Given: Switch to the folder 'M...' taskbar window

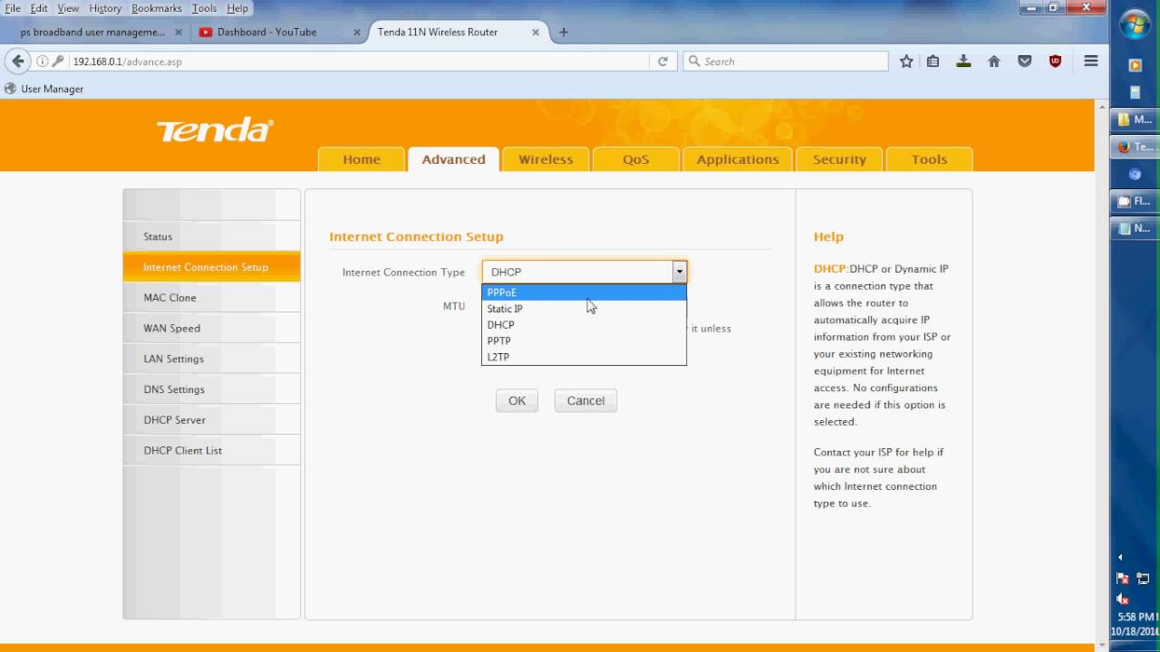Looking at the screenshot, I should tap(1136, 120).
